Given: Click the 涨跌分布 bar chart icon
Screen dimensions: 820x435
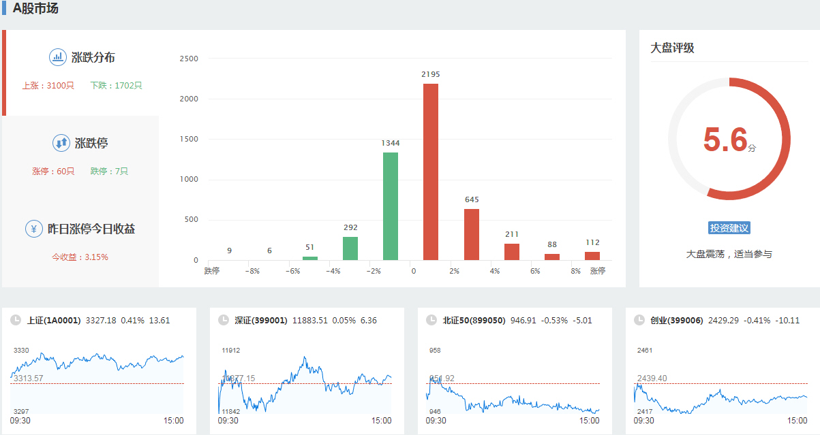Looking at the screenshot, I should (x=58, y=57).
